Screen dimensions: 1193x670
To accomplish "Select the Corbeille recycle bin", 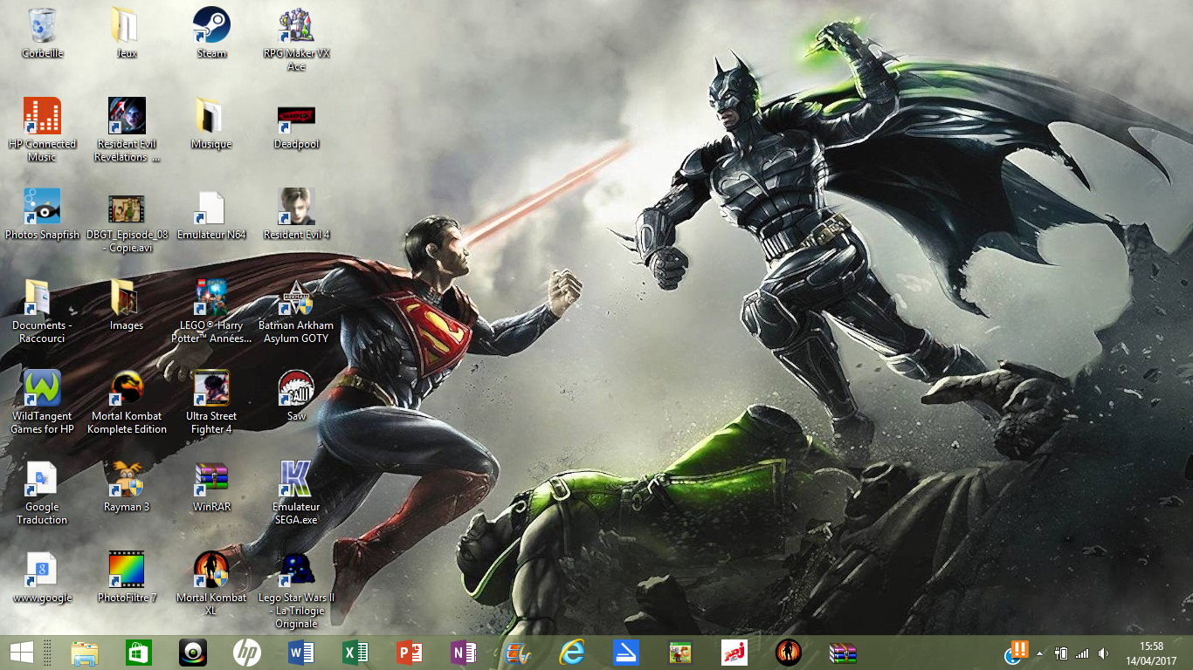I will pos(42,33).
